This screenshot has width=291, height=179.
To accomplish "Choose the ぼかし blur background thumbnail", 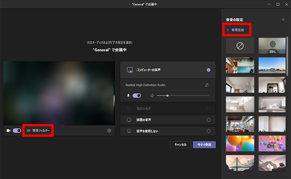I will pyautogui.click(x=272, y=46).
